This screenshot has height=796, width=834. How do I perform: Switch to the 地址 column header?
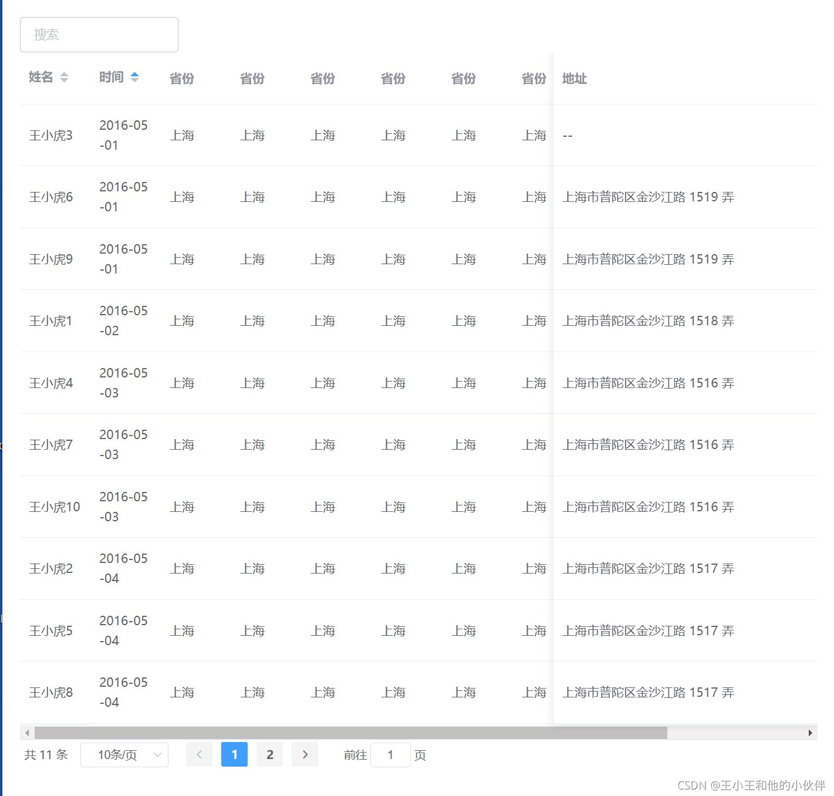(x=573, y=79)
